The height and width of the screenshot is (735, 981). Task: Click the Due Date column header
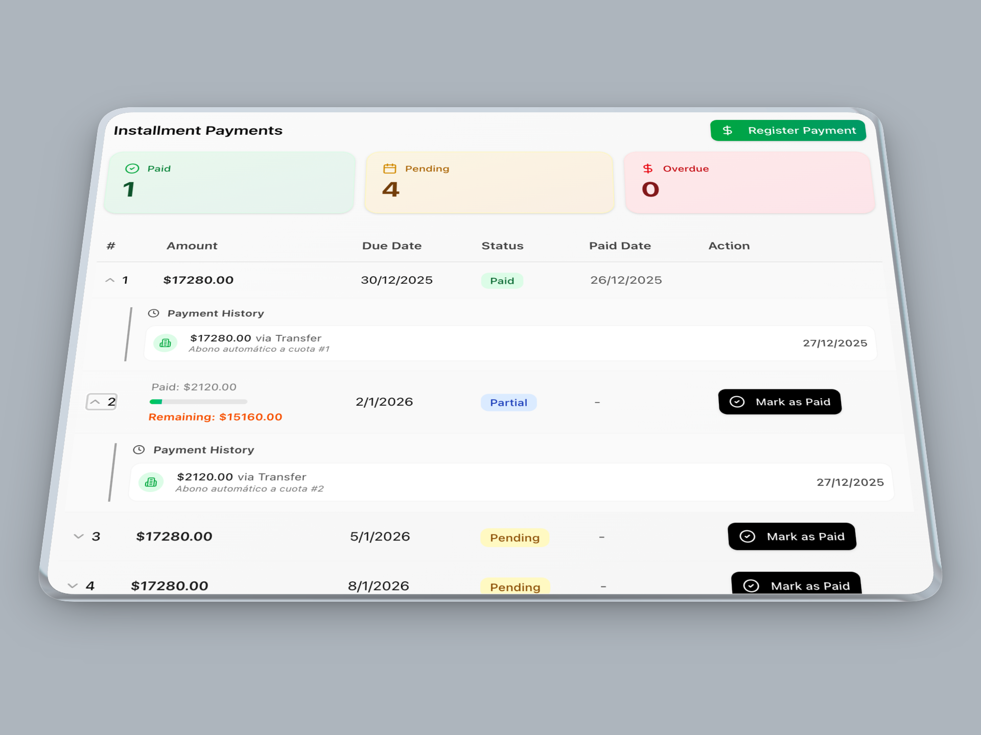(392, 246)
